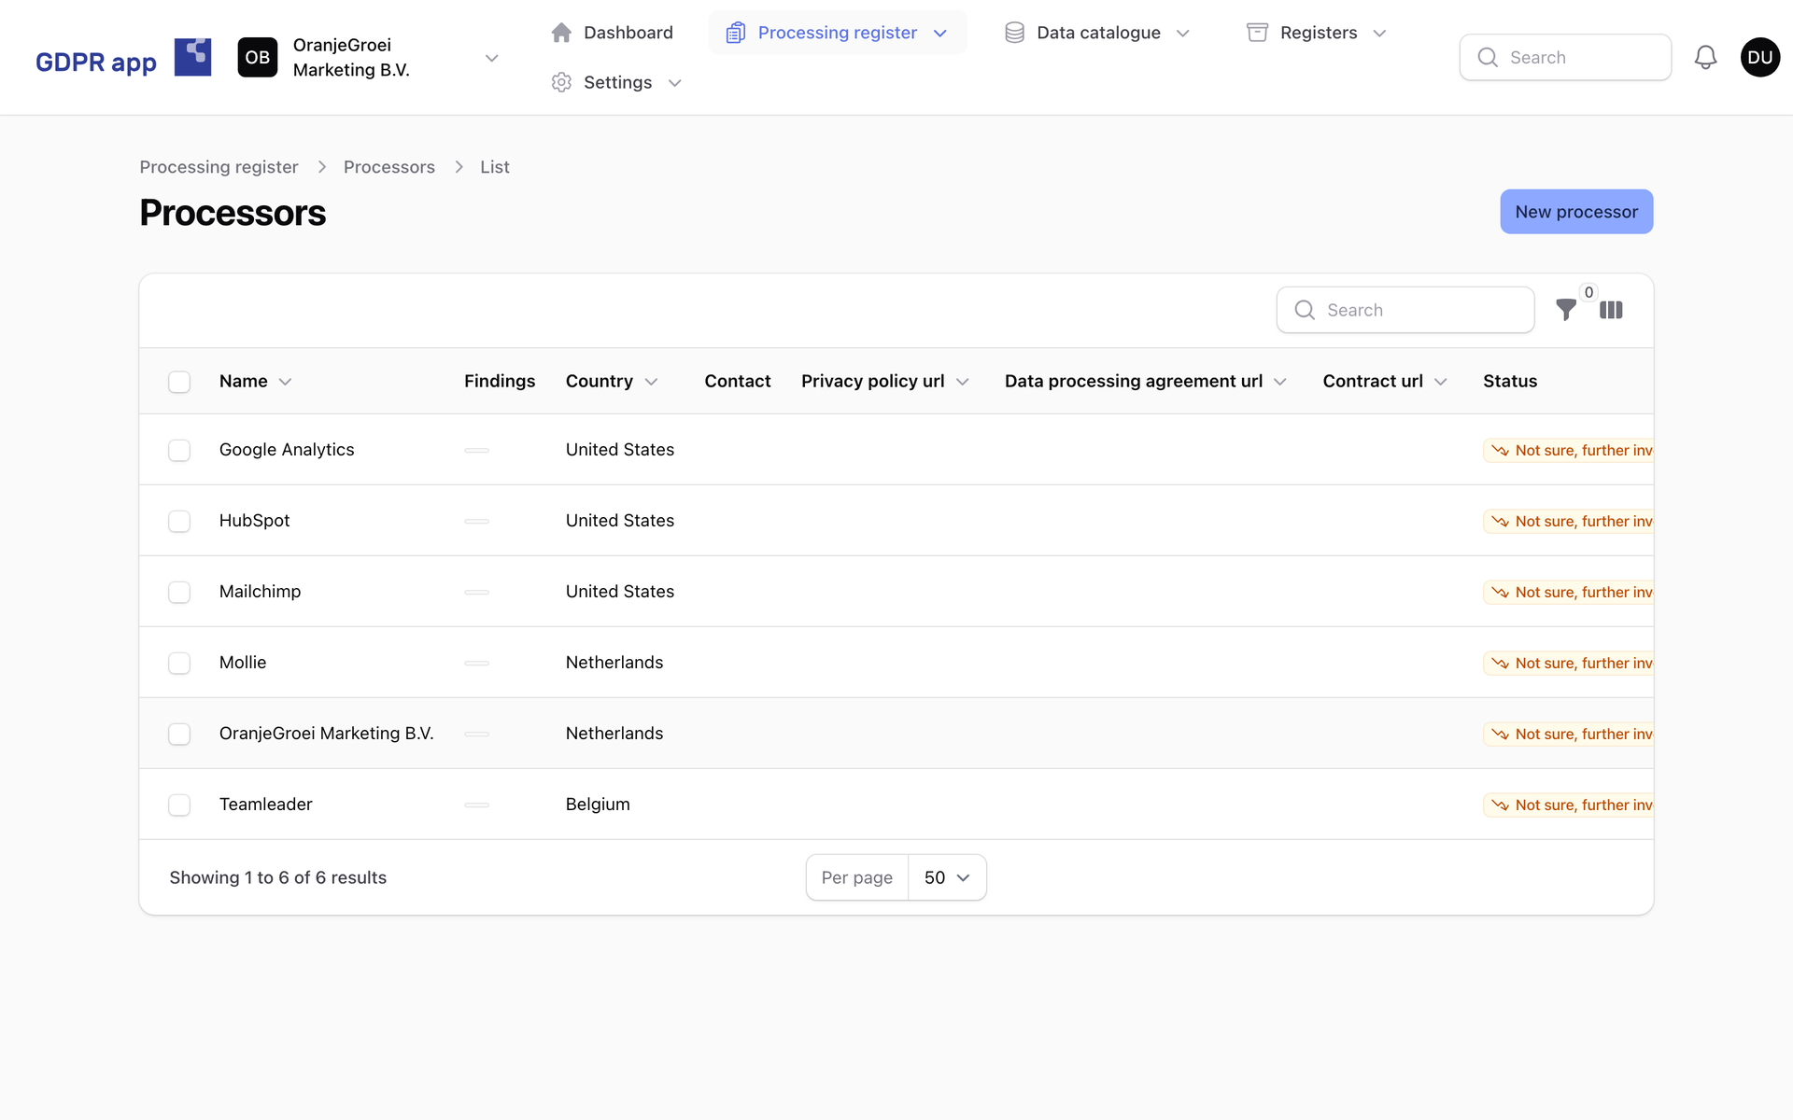
Task: Click the Processors breadcrumb link
Action: 389,167
